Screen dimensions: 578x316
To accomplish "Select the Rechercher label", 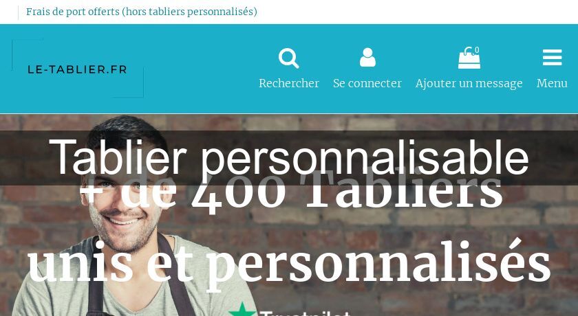I will click(x=289, y=83).
